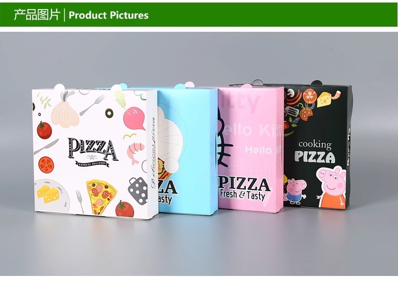Viewport: 398px width, 281px height.
Task: Click the green header banner bar
Action: click(x=198, y=15)
